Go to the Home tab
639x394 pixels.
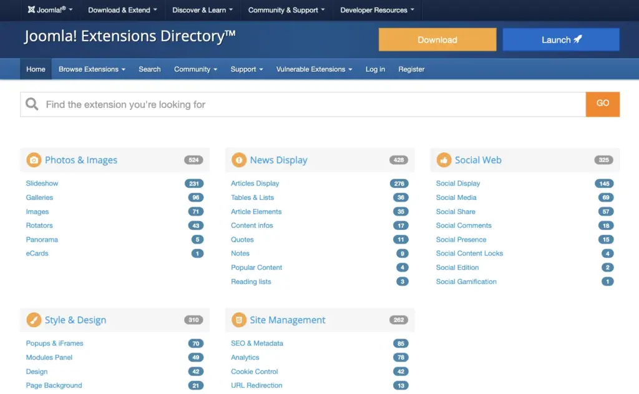click(36, 69)
